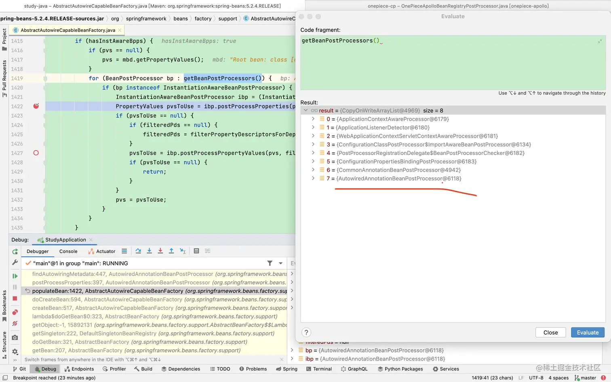
Task: Open Build tool window
Action: [143, 369]
